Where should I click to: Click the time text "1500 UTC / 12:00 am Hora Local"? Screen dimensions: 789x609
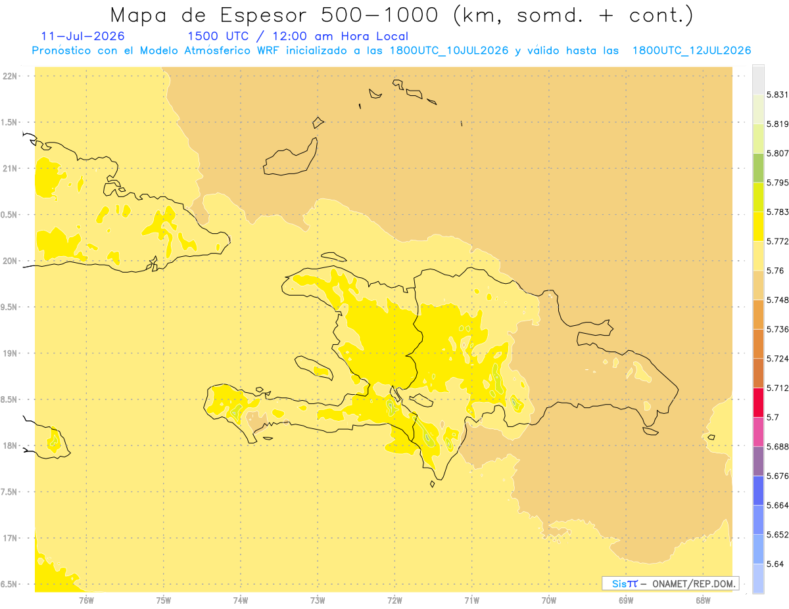[298, 36]
